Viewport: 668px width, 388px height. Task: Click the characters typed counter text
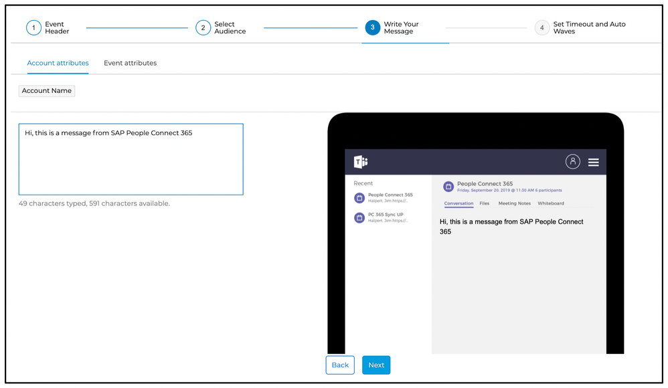click(x=94, y=203)
